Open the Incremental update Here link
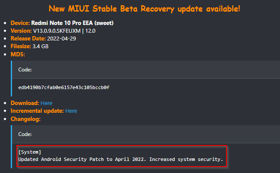The image size is (280, 173). coord(71,111)
